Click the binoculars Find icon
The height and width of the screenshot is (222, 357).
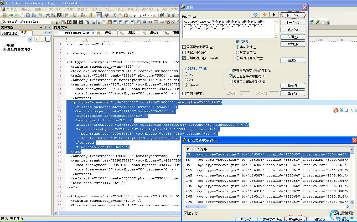click(162, 15)
